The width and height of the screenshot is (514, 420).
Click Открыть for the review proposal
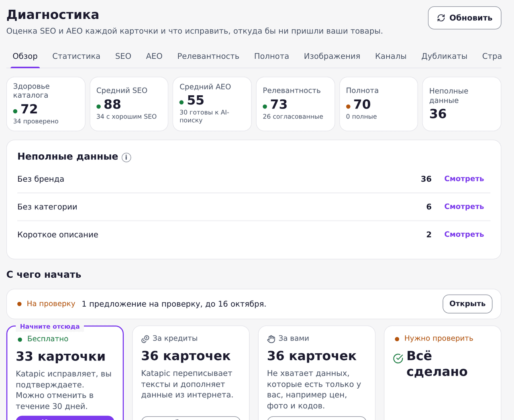[467, 304]
